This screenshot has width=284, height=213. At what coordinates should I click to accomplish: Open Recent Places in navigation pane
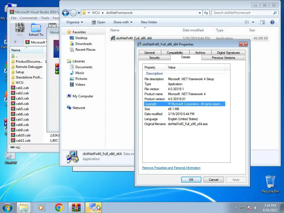[x=85, y=49]
